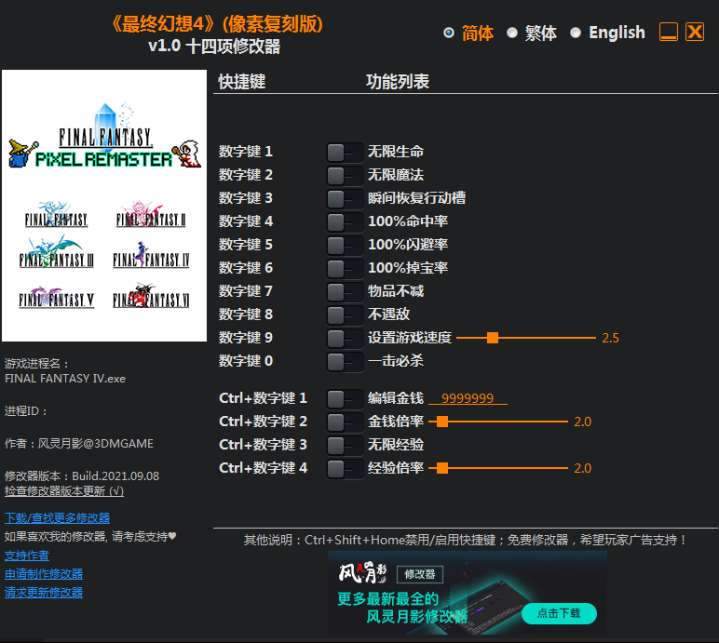Click the Final Fantasy V logo

(57, 298)
